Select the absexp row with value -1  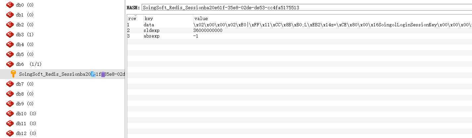299,36
